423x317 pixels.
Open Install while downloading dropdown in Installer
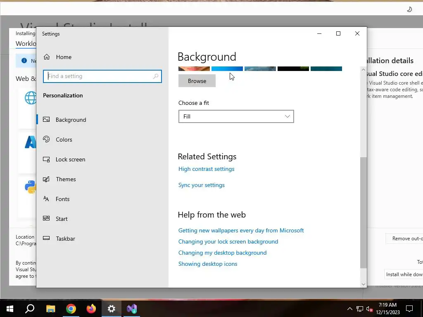tap(404, 274)
